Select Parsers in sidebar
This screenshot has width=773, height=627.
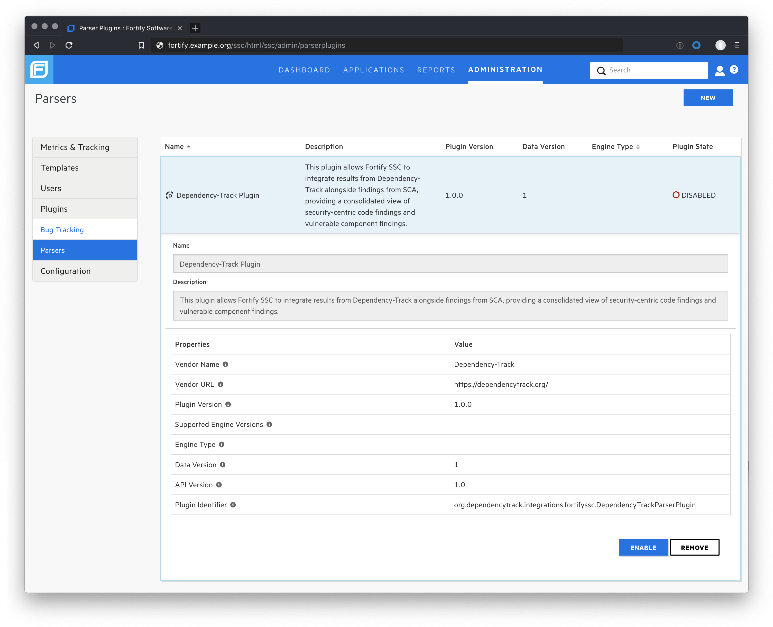pos(85,250)
